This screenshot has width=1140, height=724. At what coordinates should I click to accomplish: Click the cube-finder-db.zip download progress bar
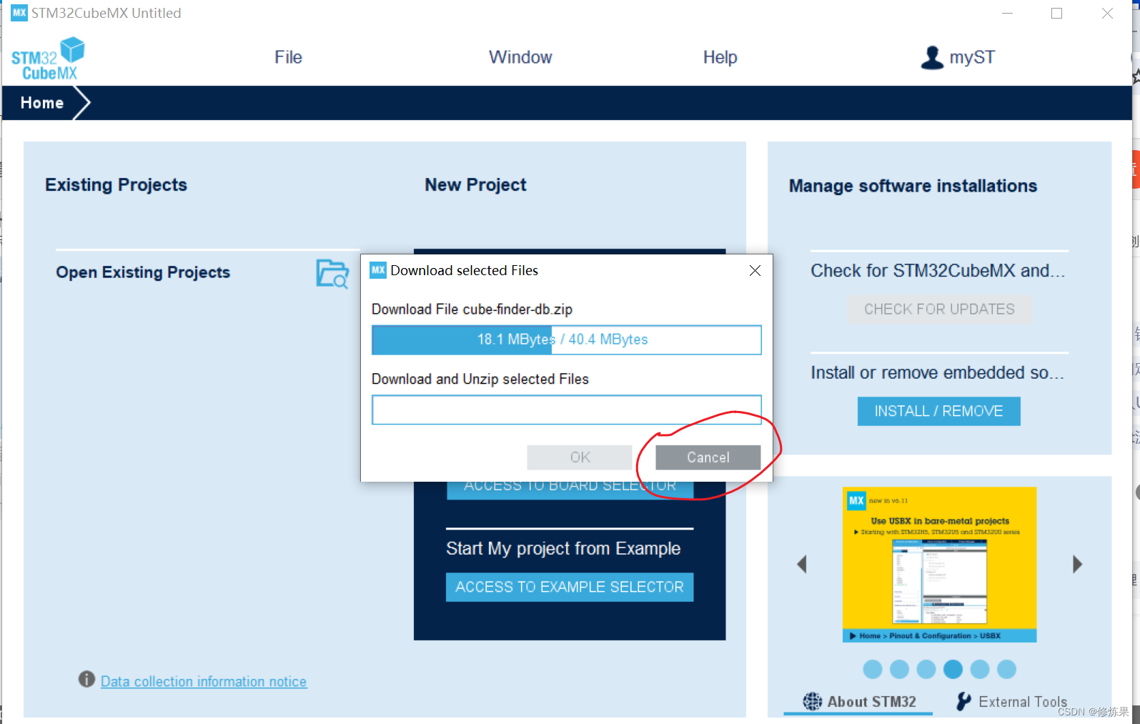point(566,339)
